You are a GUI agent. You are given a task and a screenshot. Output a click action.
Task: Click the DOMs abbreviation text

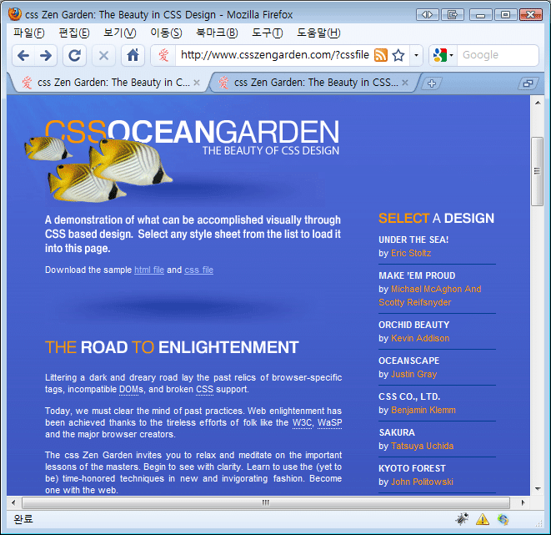click(x=131, y=390)
